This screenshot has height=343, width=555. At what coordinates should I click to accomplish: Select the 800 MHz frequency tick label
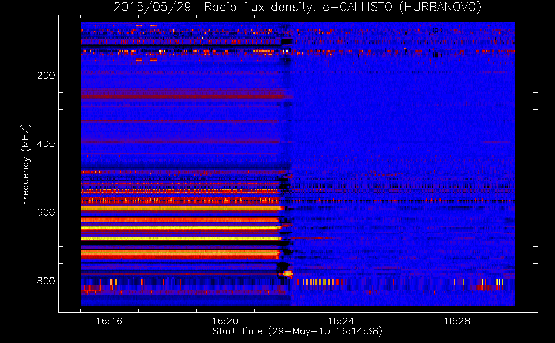point(46,281)
